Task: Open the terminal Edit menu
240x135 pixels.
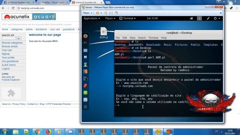Action: point(124,37)
